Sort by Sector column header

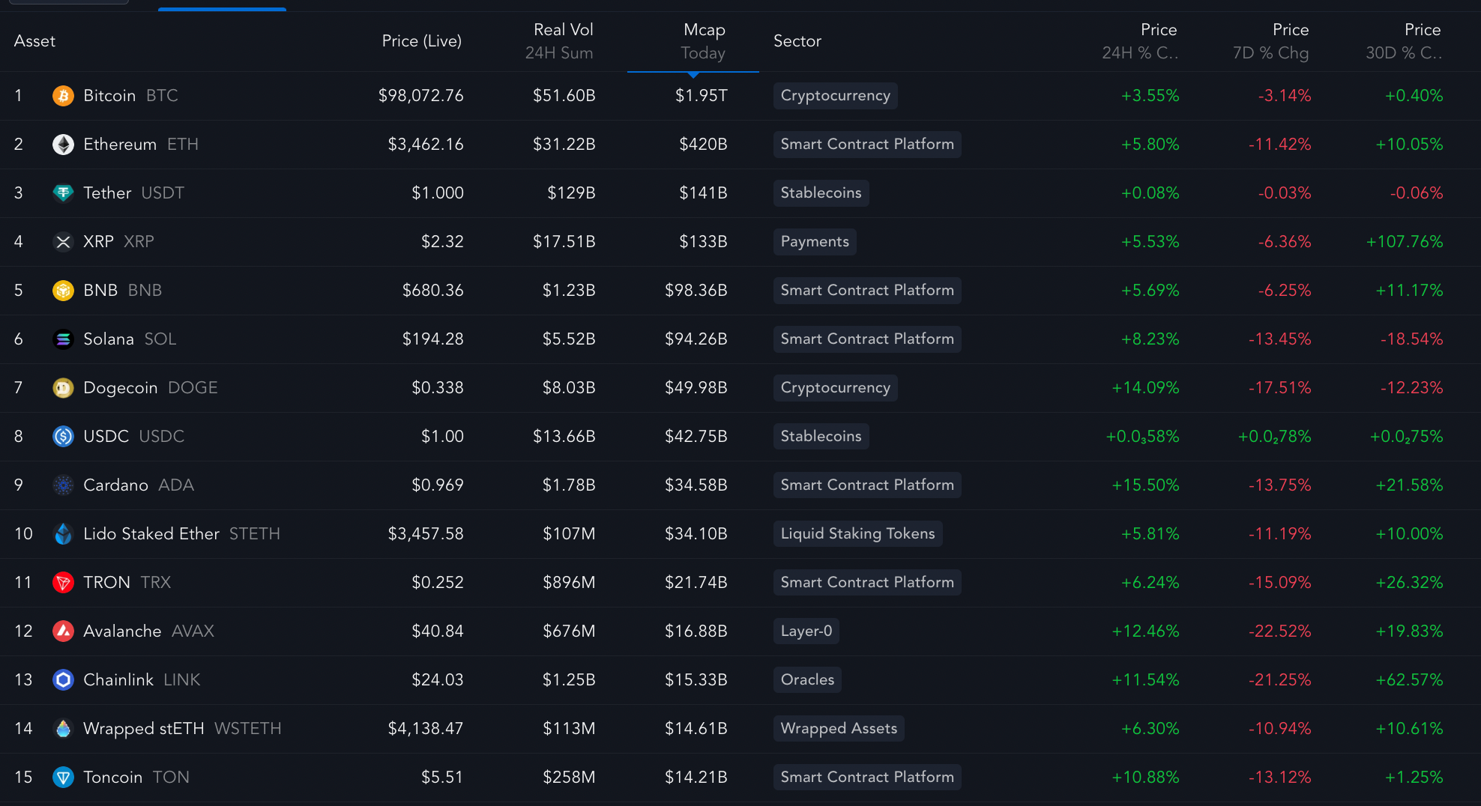click(x=797, y=41)
